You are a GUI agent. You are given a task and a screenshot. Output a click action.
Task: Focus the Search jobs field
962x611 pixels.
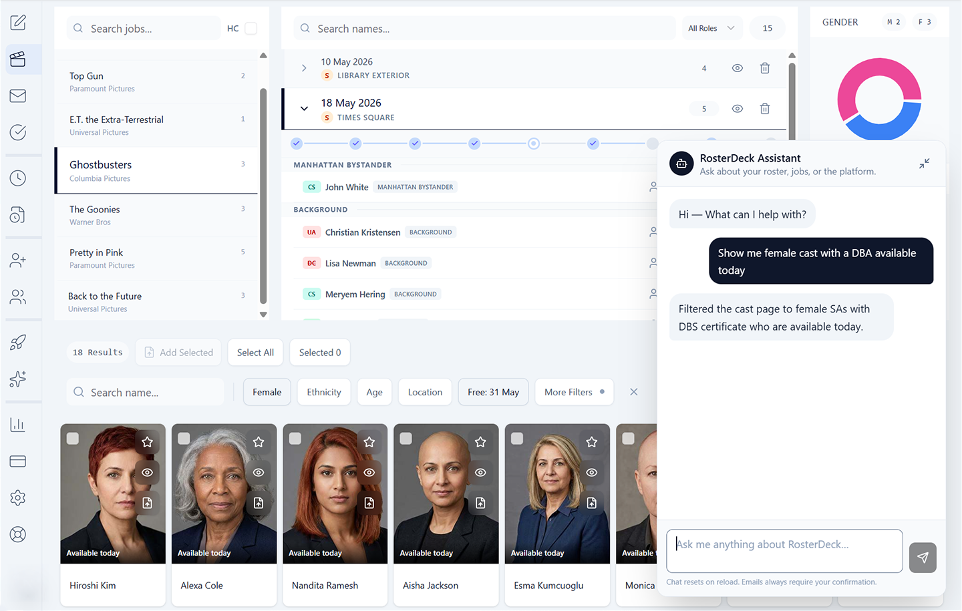144,28
